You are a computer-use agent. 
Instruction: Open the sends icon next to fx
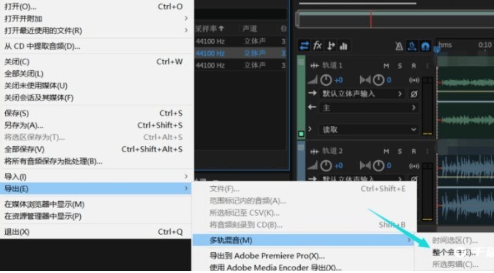[x=331, y=46]
